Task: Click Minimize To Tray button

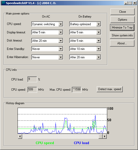Action: click(122, 28)
